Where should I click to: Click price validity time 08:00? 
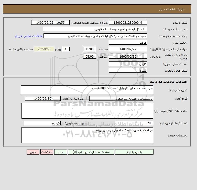pos(90,56)
